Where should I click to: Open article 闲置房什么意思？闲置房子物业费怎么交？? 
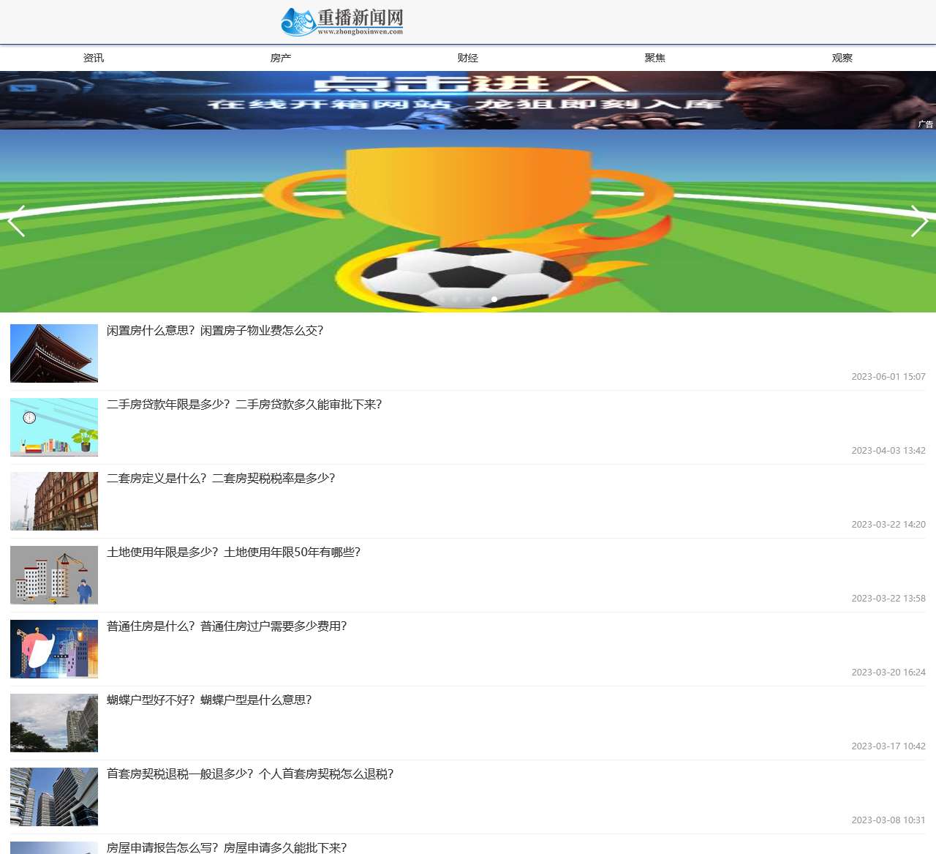215,331
